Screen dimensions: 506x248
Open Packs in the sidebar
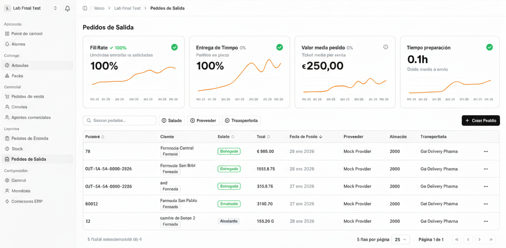(x=37, y=76)
